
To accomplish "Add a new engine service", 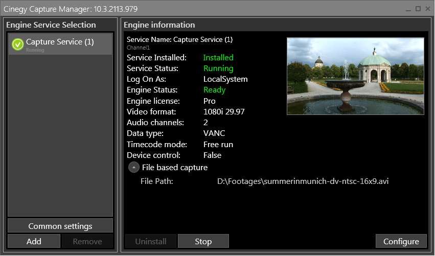I will pyautogui.click(x=34, y=241).
